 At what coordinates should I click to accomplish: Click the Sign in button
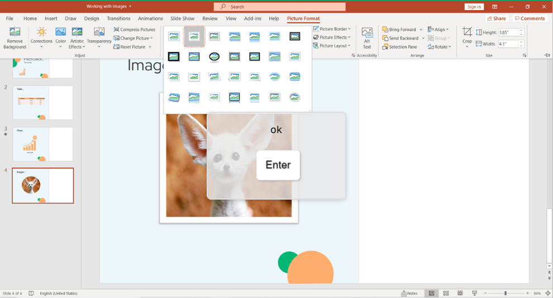[474, 7]
